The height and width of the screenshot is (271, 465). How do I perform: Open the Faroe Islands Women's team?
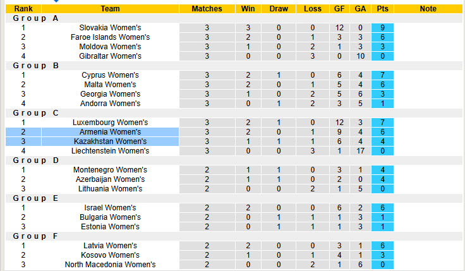(110, 37)
